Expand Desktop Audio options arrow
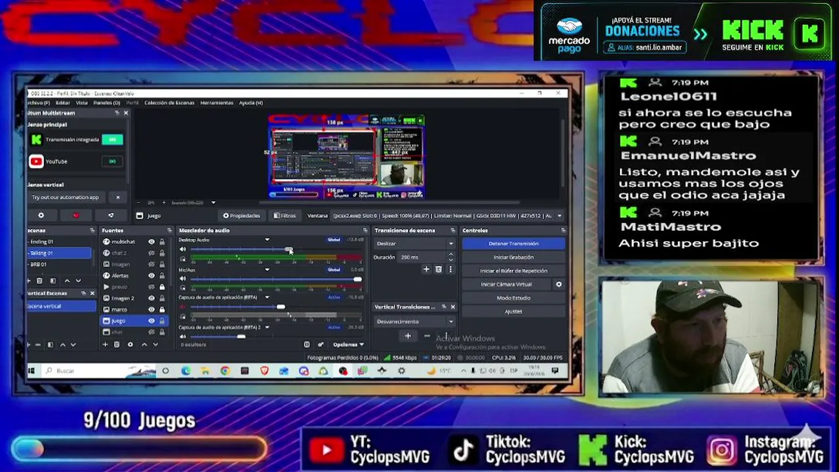 [x=267, y=240]
